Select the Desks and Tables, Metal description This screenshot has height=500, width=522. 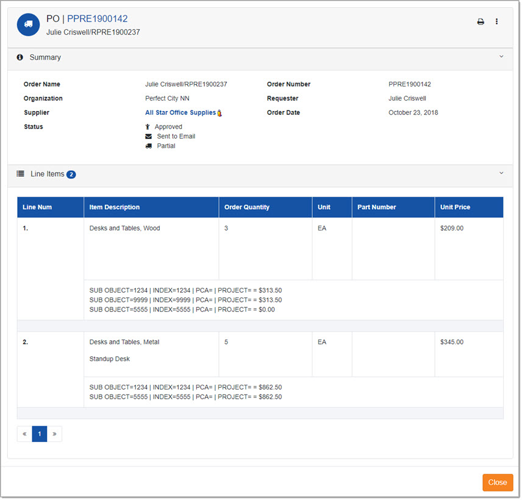click(124, 342)
